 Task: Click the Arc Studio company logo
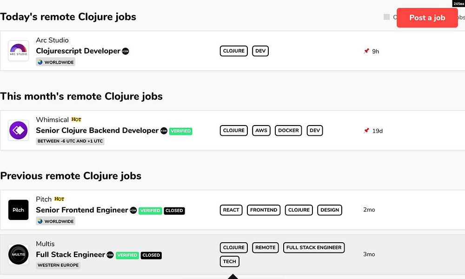click(x=19, y=51)
